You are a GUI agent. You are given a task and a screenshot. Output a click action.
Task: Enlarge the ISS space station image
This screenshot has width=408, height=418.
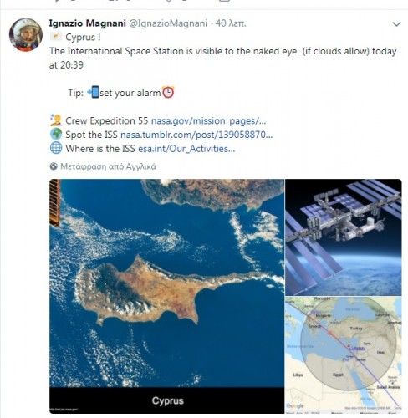(344, 237)
